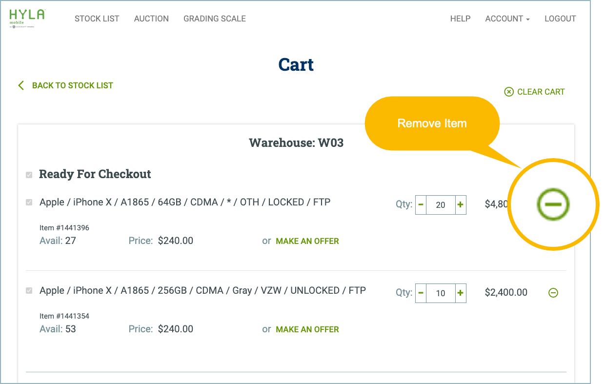Remove the iPhone X 256GB item with minus icon
The width and height of the screenshot is (606, 384).
[x=553, y=292]
